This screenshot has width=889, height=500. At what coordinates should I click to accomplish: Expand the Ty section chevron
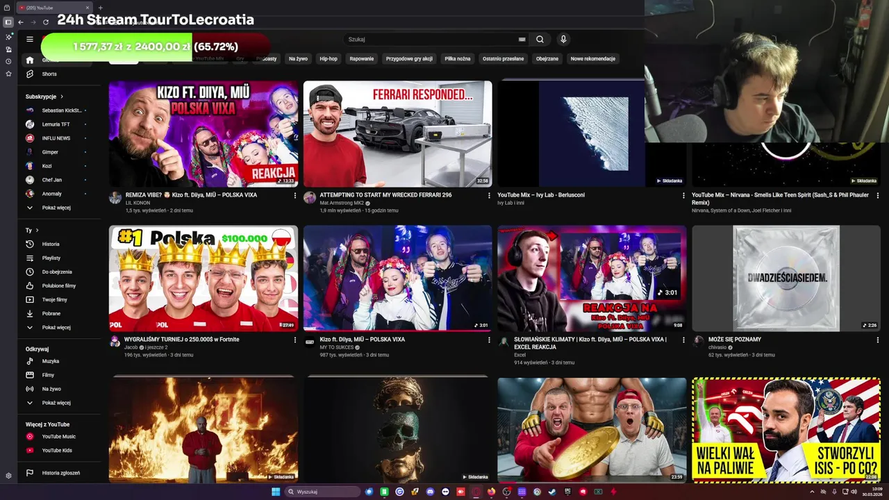(37, 230)
